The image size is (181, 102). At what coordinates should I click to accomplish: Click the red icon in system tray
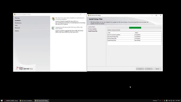click(x=162, y=101)
